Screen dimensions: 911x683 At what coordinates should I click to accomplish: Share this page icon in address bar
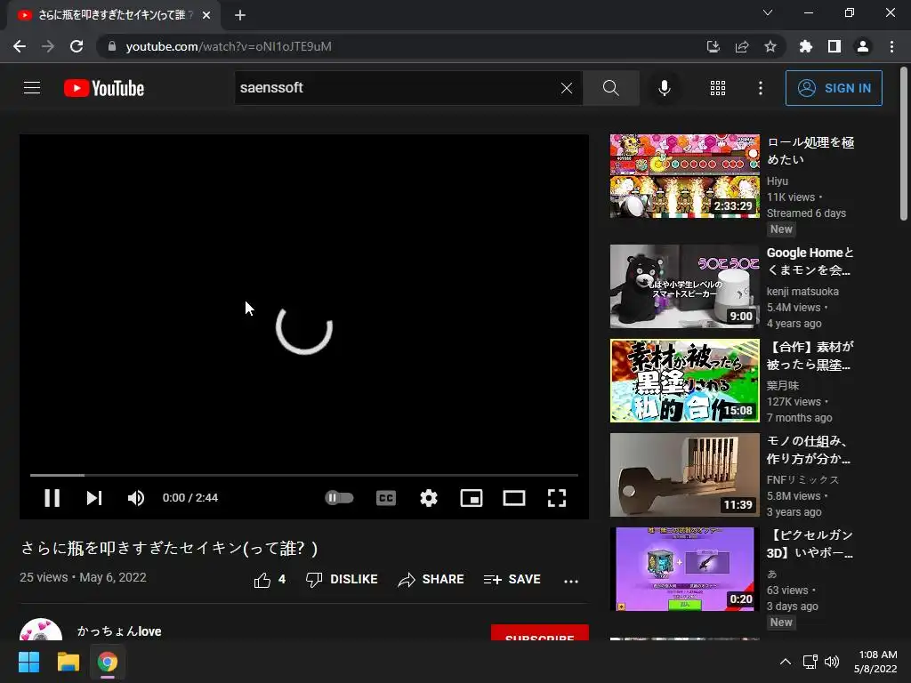tap(742, 46)
